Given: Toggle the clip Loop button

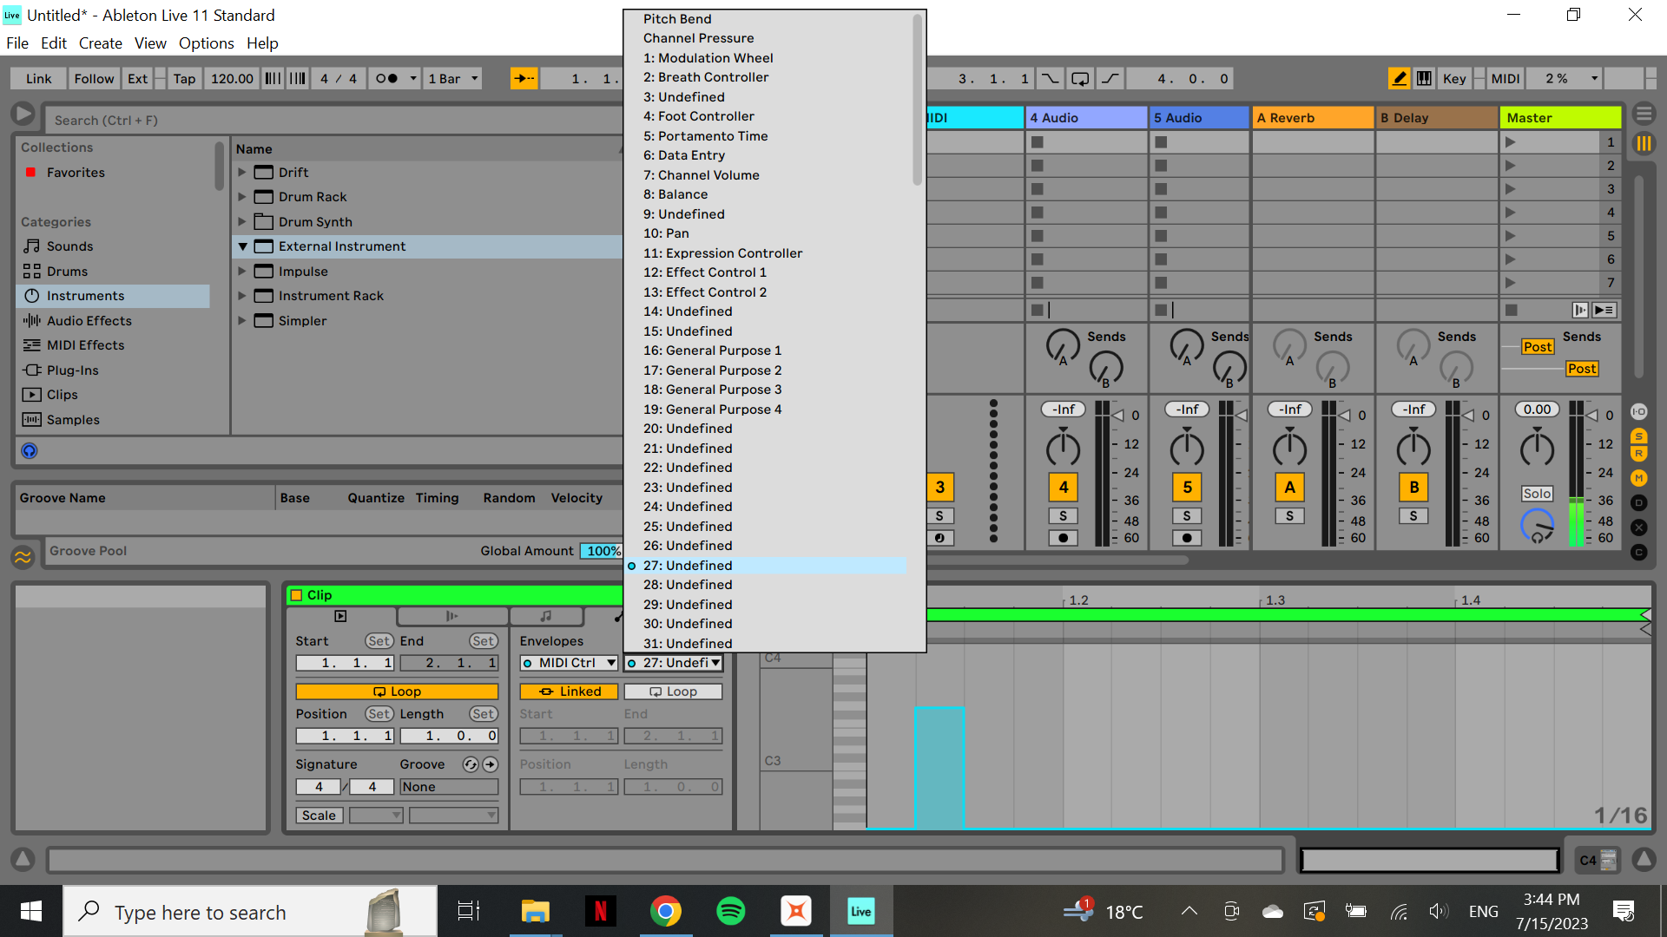Looking at the screenshot, I should pyautogui.click(x=397, y=691).
